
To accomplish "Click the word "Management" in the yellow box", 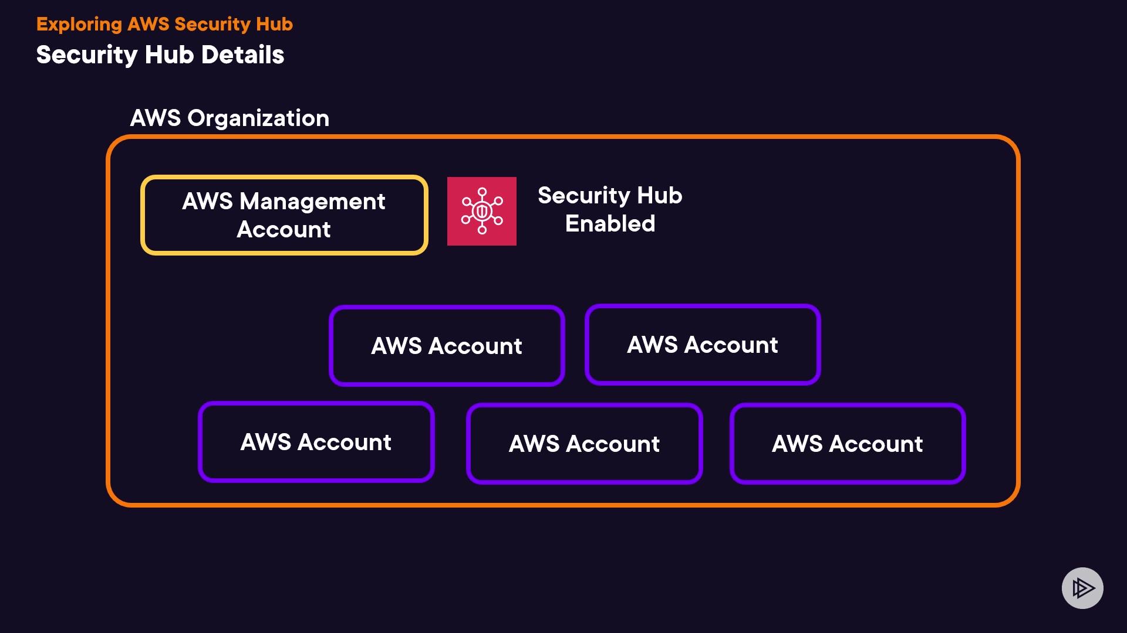I will coord(312,202).
